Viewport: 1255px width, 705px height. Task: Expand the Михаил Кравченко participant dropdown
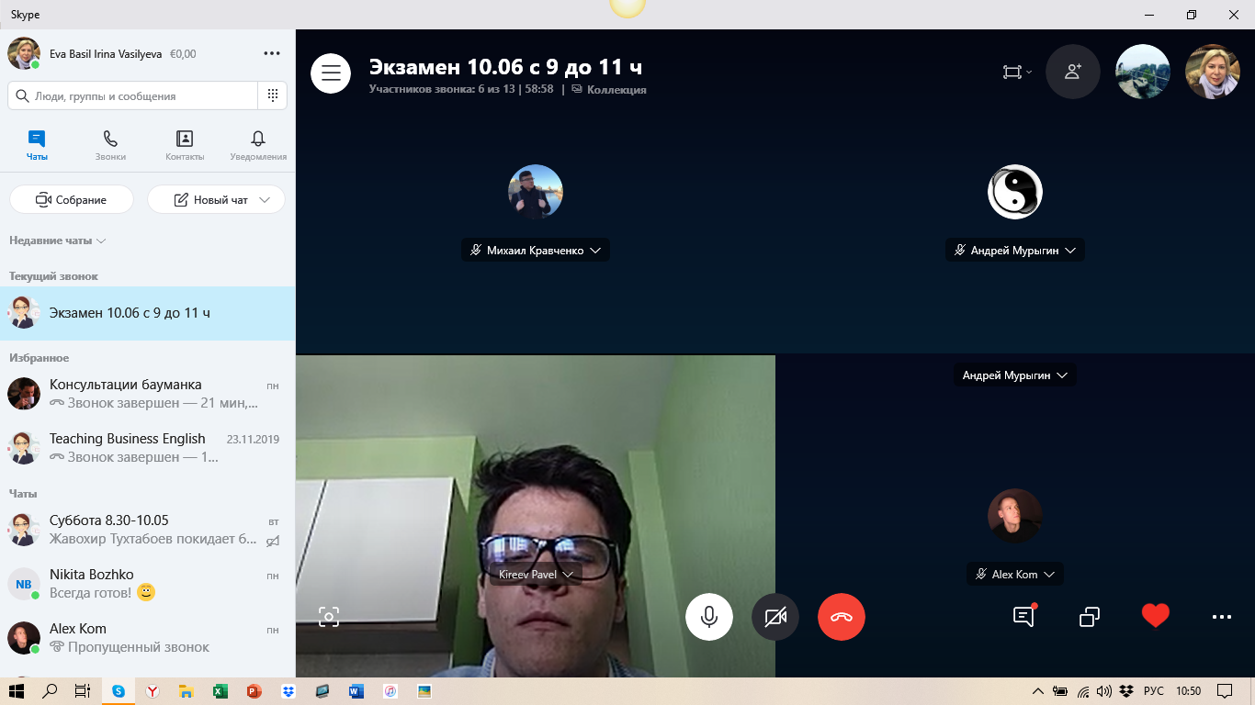[595, 251]
